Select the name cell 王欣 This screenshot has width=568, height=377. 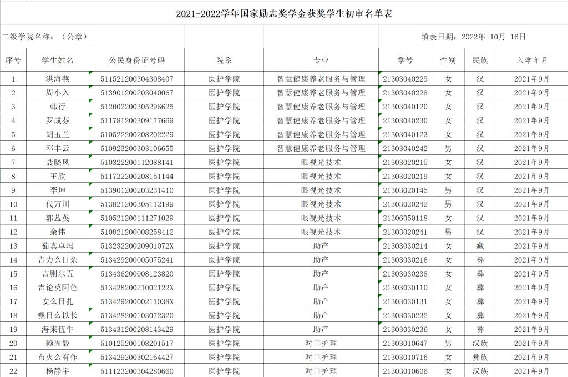(58, 176)
